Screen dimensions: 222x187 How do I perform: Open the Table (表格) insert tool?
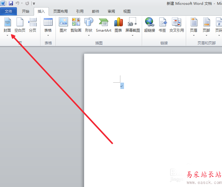pyautogui.click(x=48, y=25)
